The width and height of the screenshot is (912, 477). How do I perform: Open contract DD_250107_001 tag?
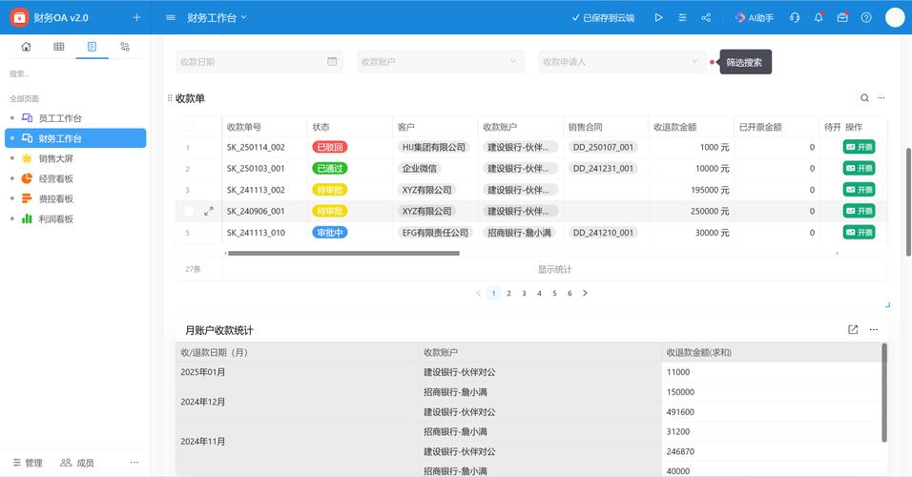pos(603,147)
